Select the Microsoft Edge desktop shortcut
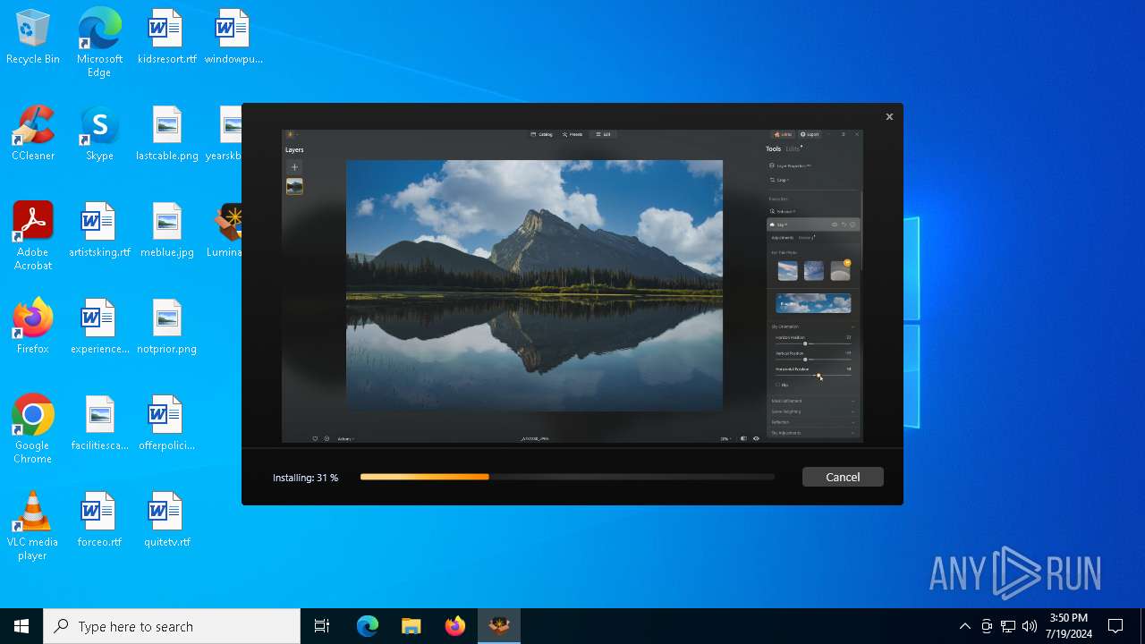Image resolution: width=1145 pixels, height=644 pixels. (99, 42)
